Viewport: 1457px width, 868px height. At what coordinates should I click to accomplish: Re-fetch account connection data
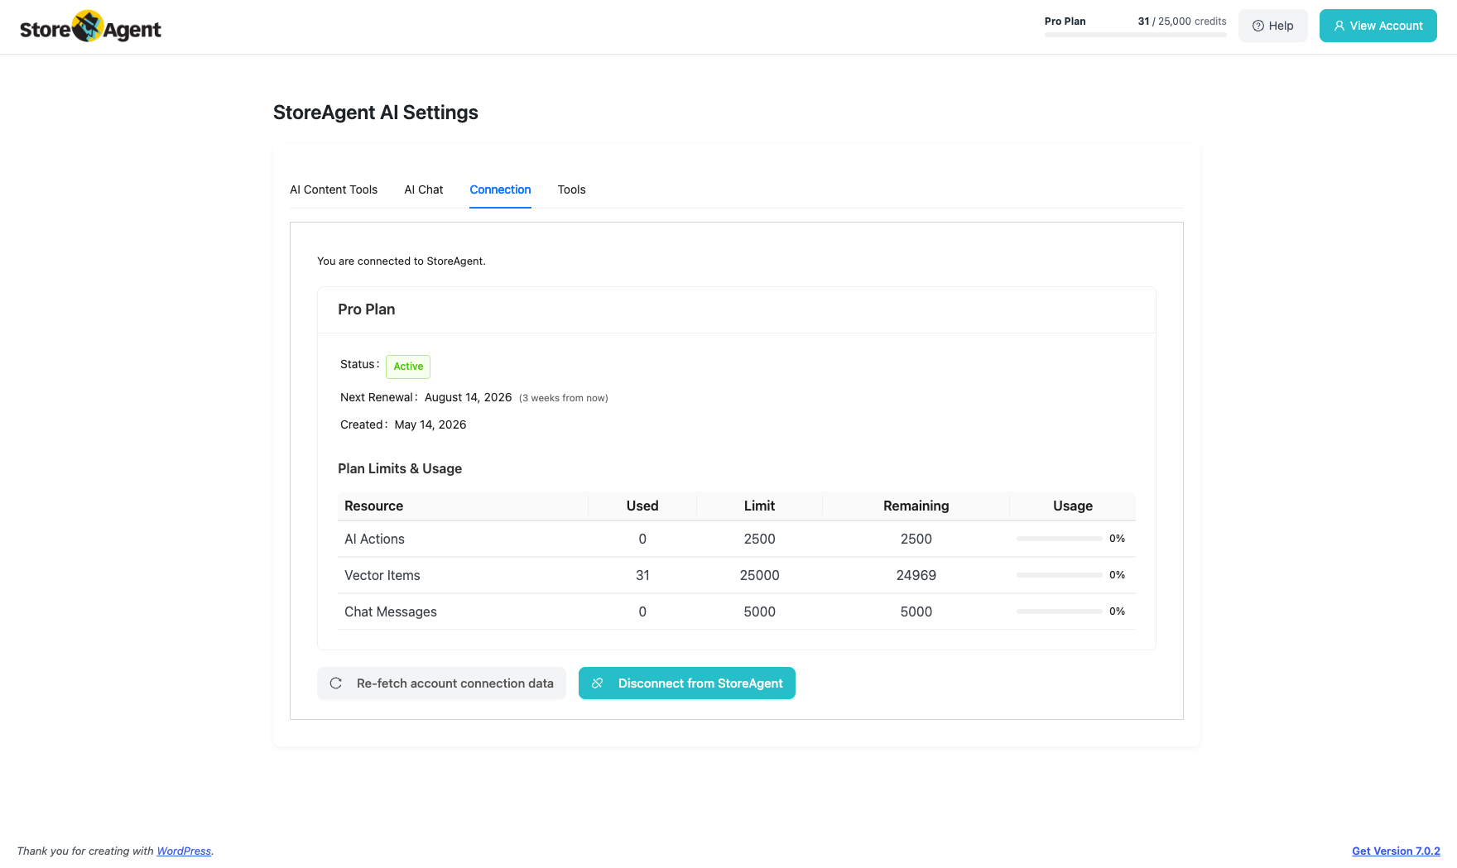[x=442, y=683]
